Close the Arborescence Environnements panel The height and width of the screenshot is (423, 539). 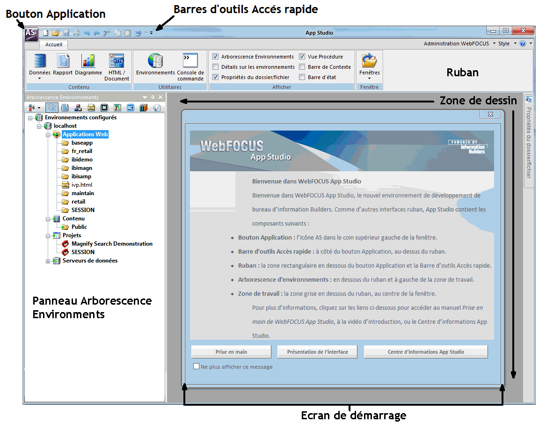[160, 97]
